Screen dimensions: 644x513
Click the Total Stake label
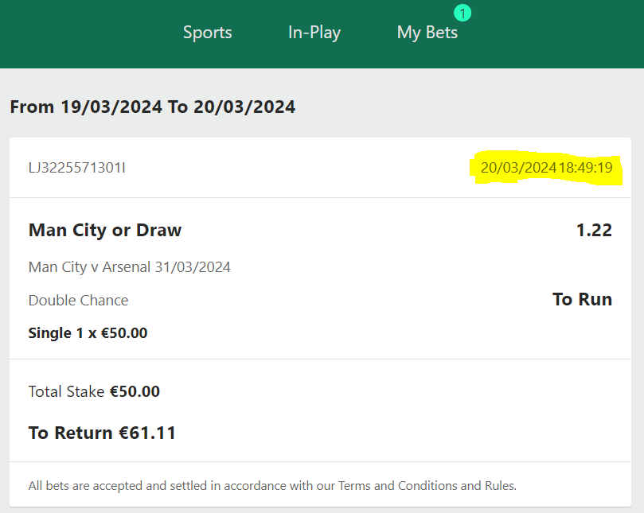pyautogui.click(x=66, y=391)
